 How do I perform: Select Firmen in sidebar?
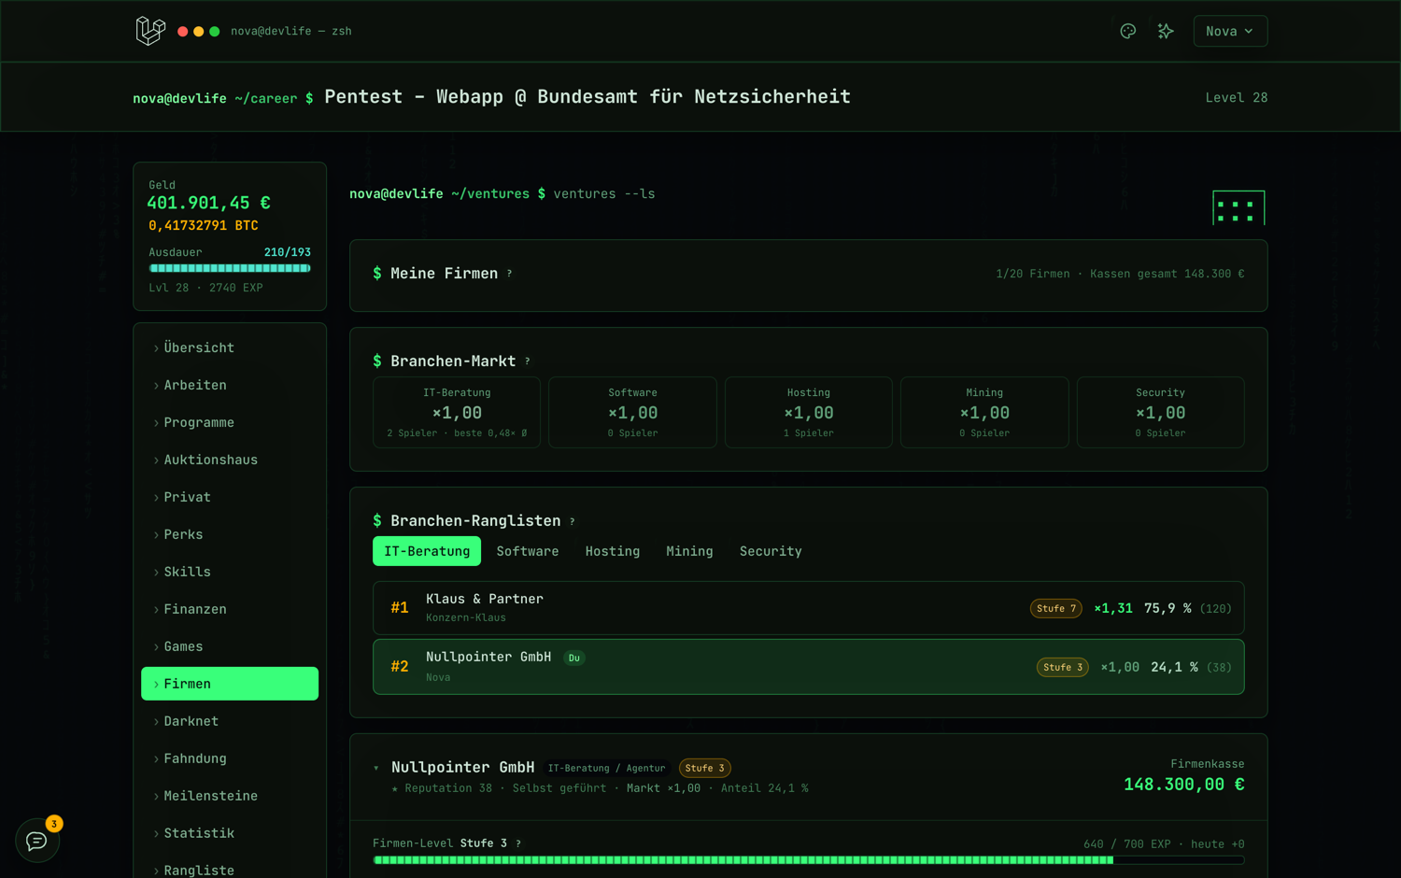(230, 684)
